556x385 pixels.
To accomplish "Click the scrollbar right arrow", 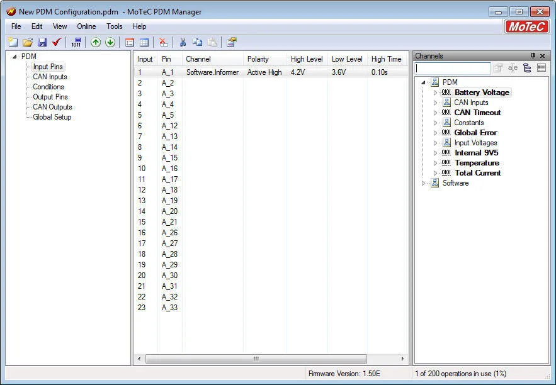I will [402, 359].
